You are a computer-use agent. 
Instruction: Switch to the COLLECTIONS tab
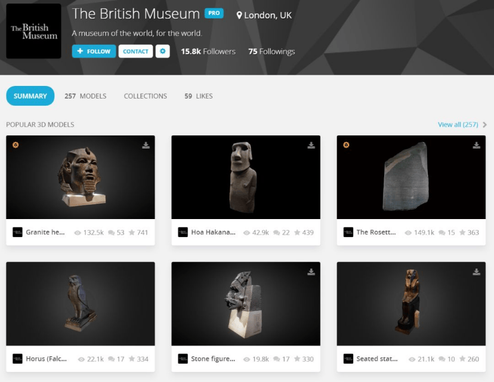[x=145, y=96]
